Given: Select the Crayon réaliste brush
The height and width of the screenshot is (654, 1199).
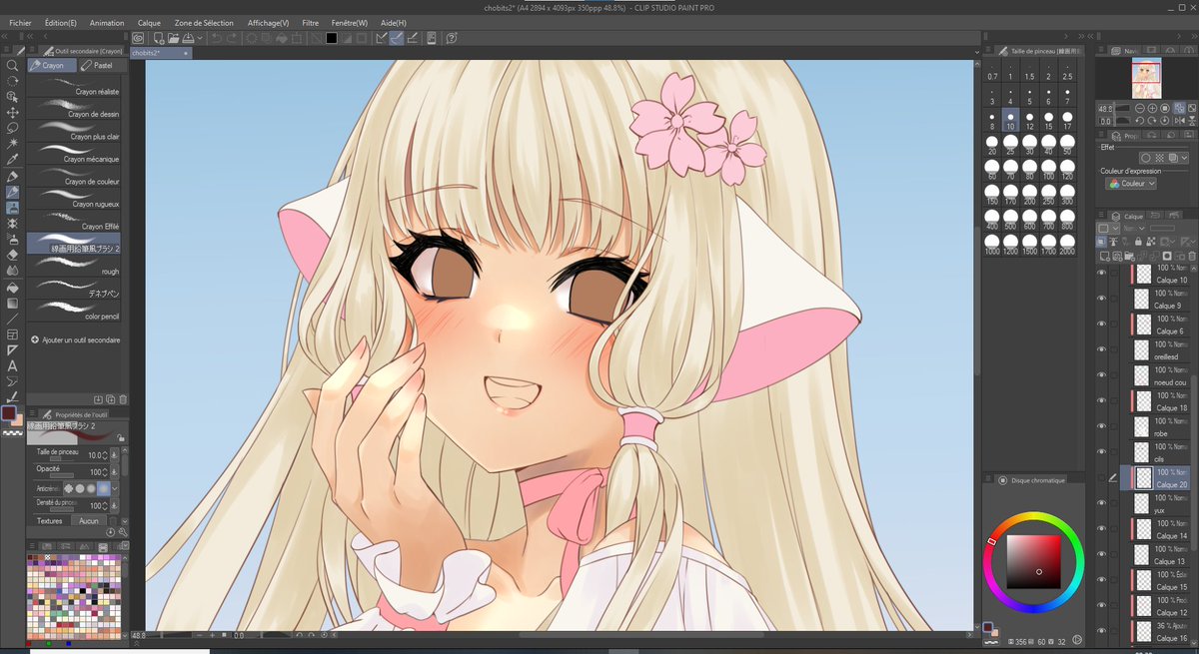Looking at the screenshot, I should click(x=75, y=87).
